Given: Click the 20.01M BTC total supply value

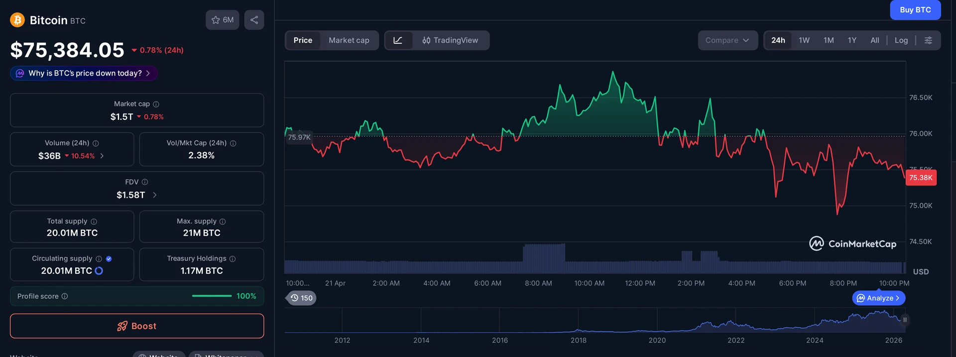Looking at the screenshot, I should [72, 233].
